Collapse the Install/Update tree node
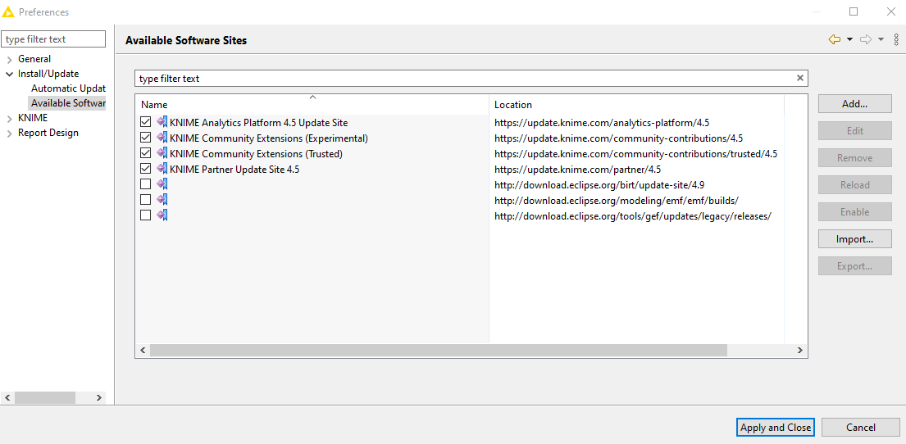Screen dimensions: 906x444 tap(10, 74)
